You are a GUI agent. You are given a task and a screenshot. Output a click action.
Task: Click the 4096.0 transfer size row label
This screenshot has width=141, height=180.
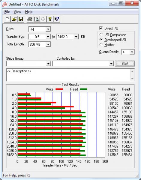click(12, 151)
